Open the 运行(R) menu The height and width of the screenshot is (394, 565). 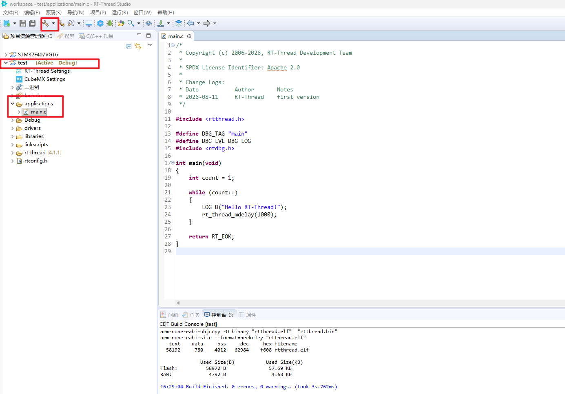click(x=120, y=13)
